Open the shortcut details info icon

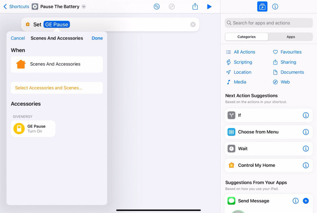(x=275, y=7)
